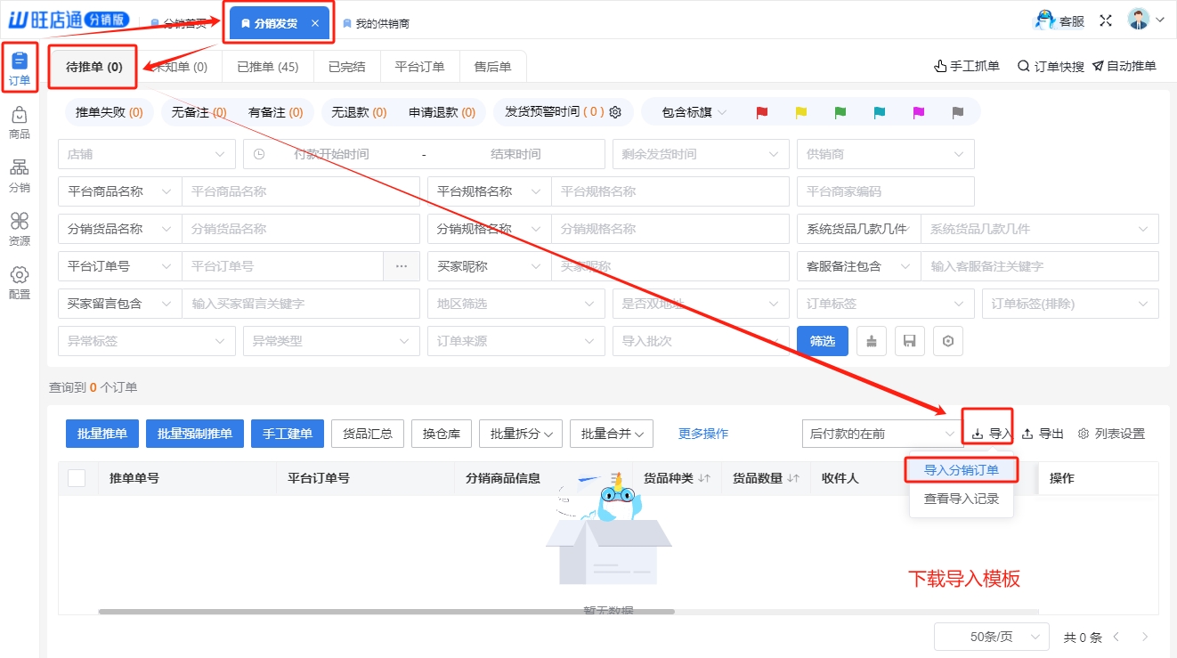Click the clear filters broom icon
Viewport: 1177px width, 658px height.
pos(871,341)
